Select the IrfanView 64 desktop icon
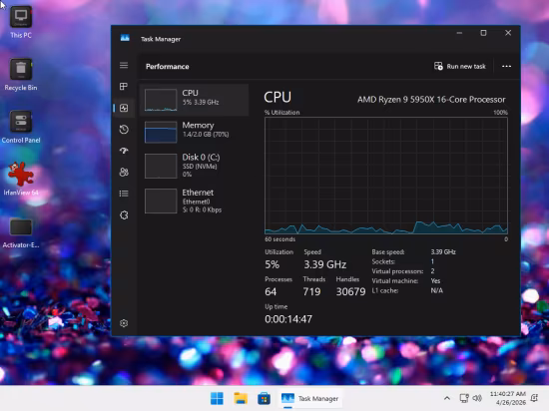Image resolution: width=549 pixels, height=411 pixels. coord(21,179)
